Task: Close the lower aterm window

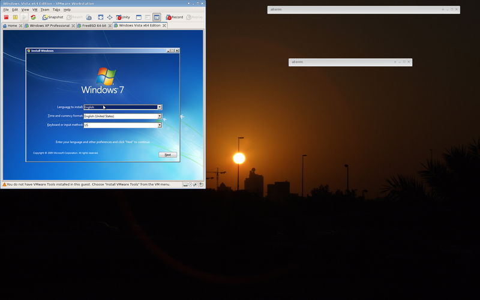Action: pyautogui.click(x=409, y=62)
